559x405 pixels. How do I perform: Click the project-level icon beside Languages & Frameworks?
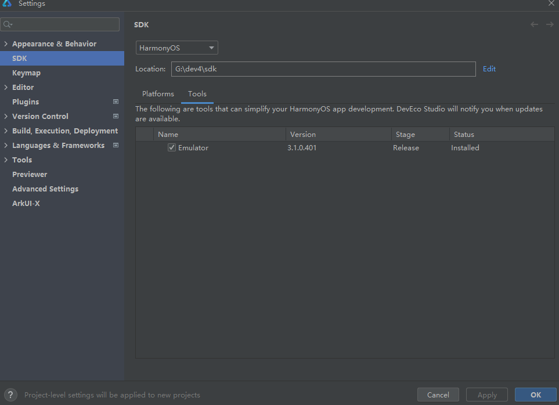[x=116, y=145]
